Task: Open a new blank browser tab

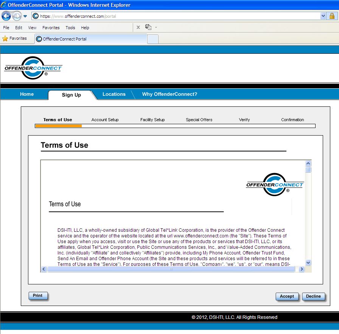Action: pos(153,39)
